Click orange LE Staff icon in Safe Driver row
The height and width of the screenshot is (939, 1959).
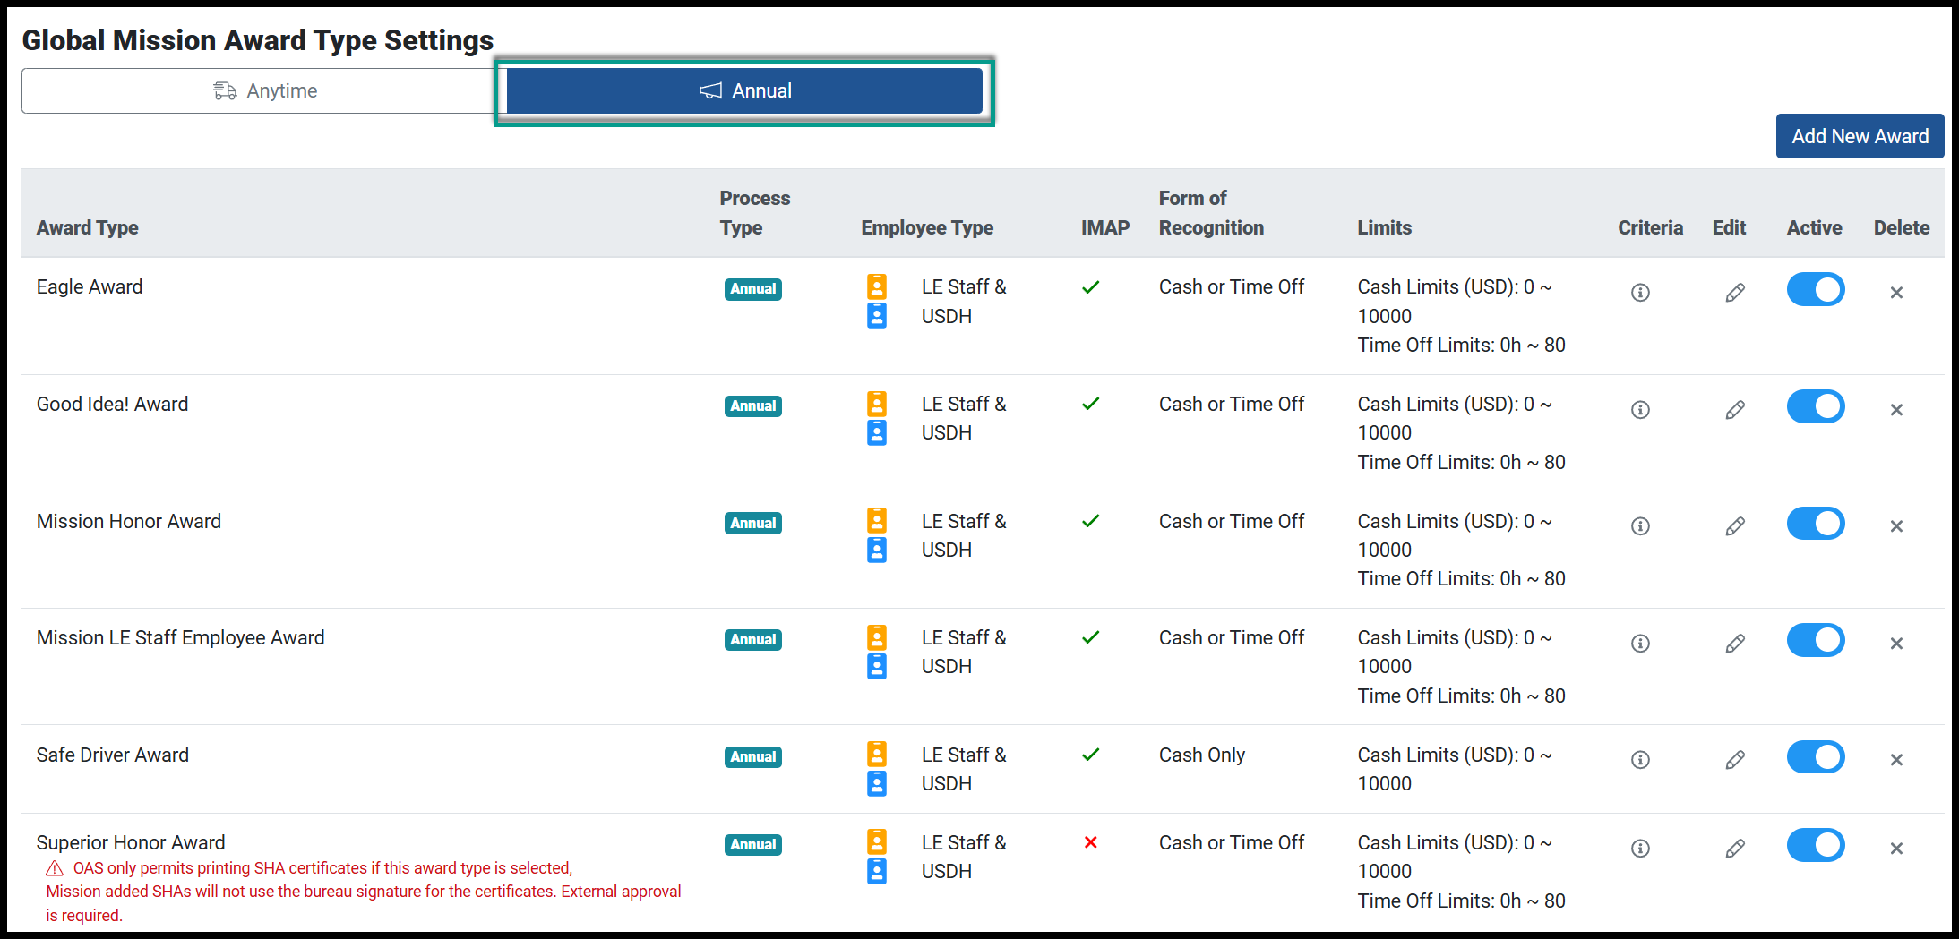point(877,755)
